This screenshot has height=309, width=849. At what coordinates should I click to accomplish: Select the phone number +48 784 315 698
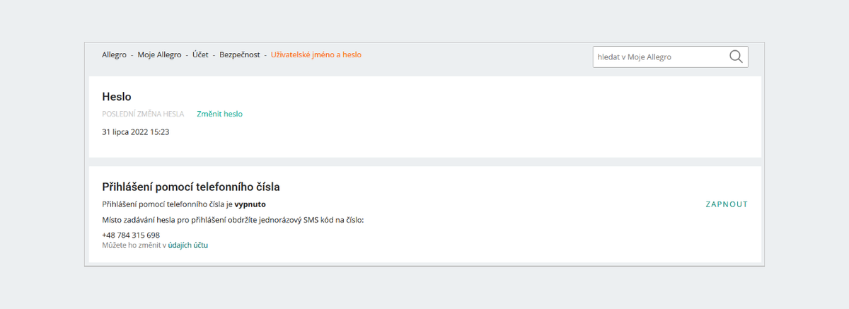point(131,235)
